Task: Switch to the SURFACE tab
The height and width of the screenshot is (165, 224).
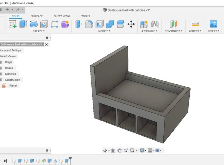Action: (x=37, y=16)
